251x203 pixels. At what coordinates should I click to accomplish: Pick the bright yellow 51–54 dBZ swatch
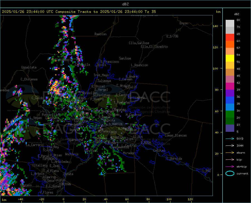click(x=230, y=58)
